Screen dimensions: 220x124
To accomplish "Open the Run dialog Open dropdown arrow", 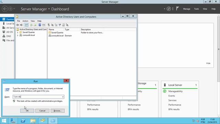I will click(63, 97).
